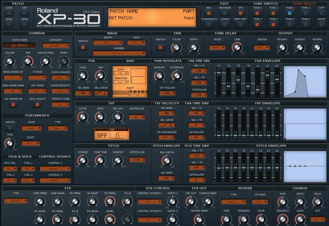Viewport: 329px width, 226px height.
Task: Click the COPY tone button
Action: pos(321,13)
